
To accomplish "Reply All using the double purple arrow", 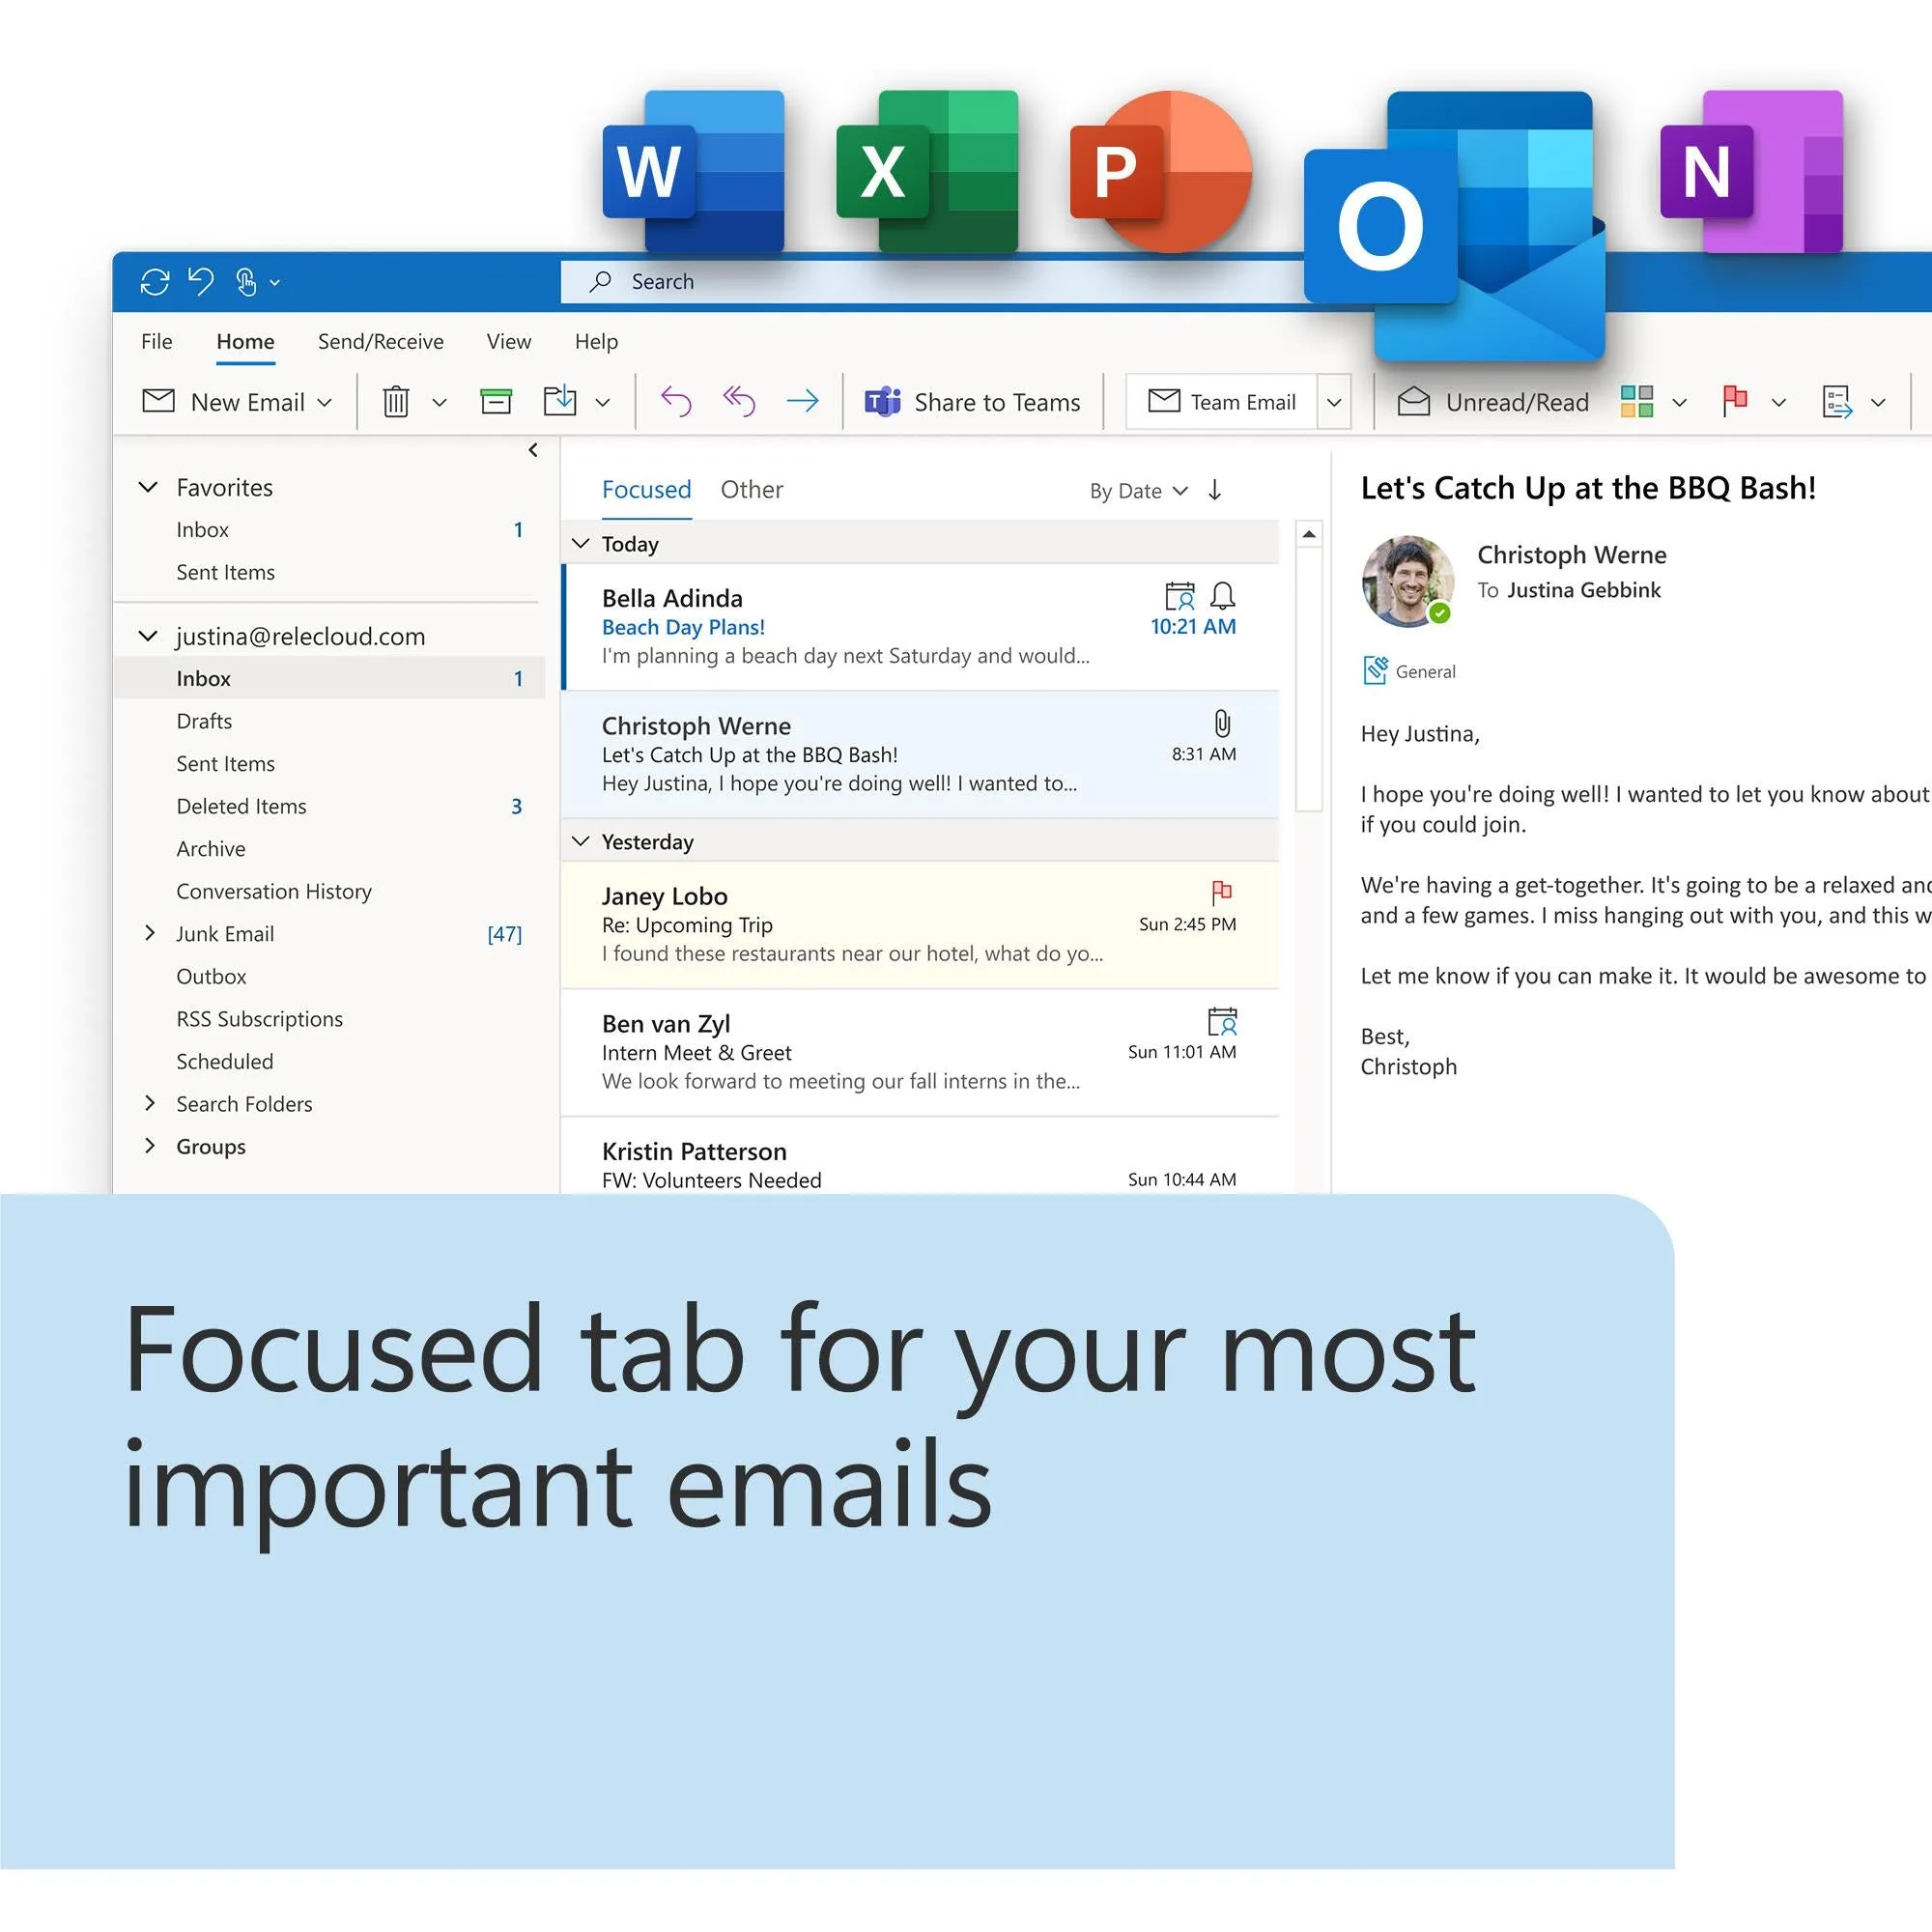I will (x=739, y=402).
